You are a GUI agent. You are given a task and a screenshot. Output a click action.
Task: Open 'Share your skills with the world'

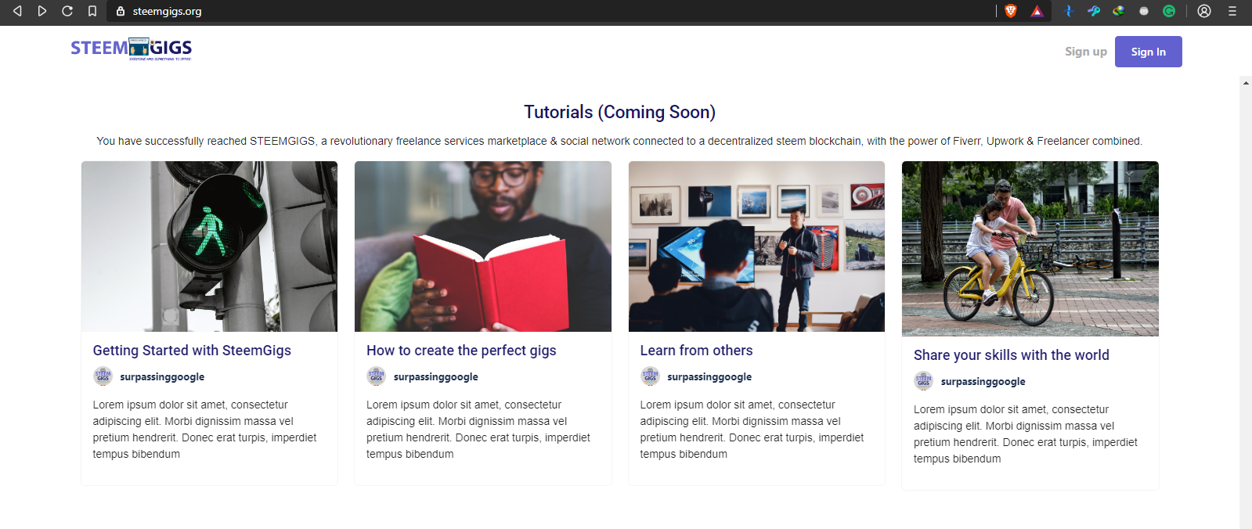(1012, 355)
